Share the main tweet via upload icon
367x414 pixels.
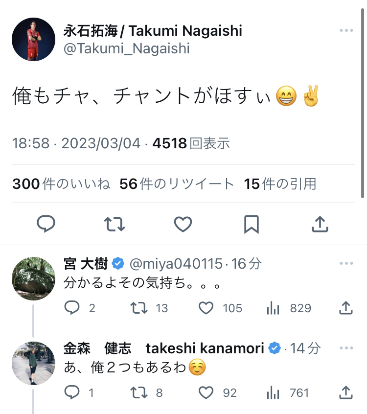[320, 224]
